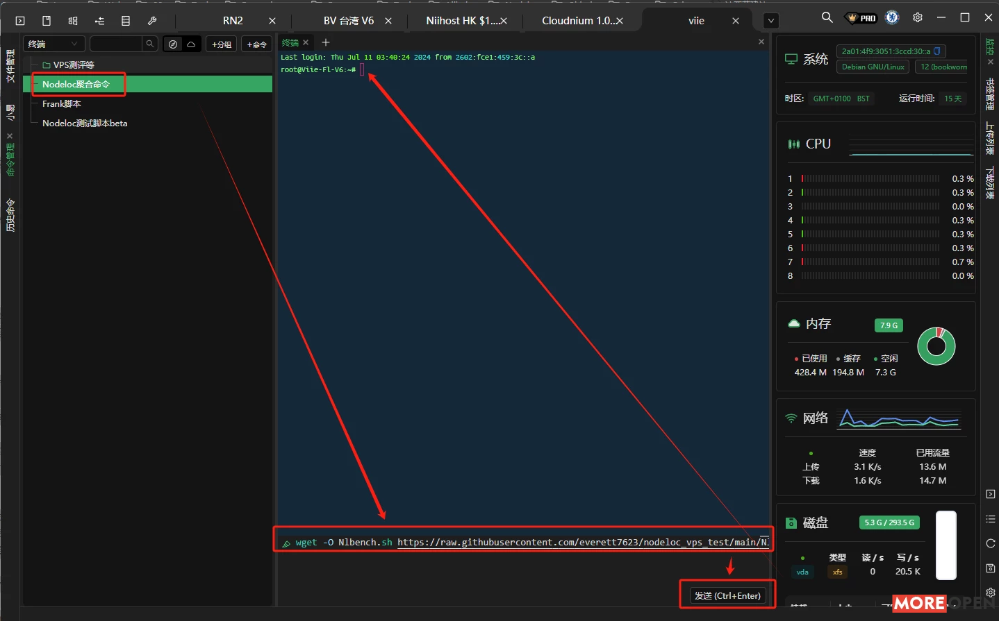Enable the local command filter toggle

point(173,44)
